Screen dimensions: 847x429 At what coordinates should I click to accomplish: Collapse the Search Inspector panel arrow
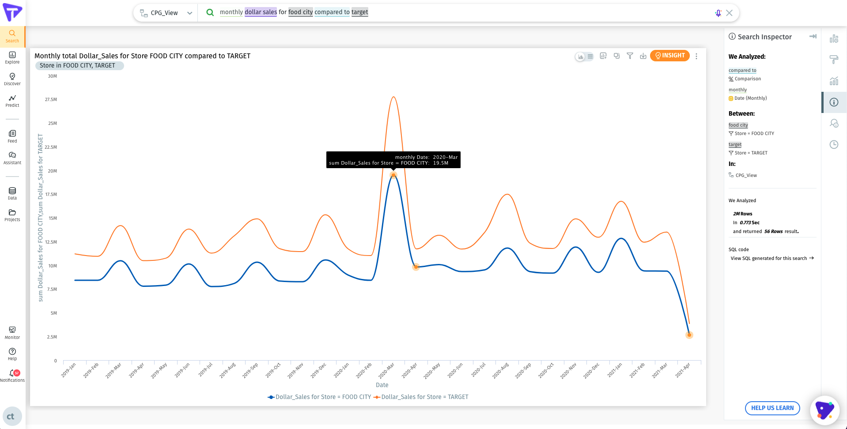point(813,36)
